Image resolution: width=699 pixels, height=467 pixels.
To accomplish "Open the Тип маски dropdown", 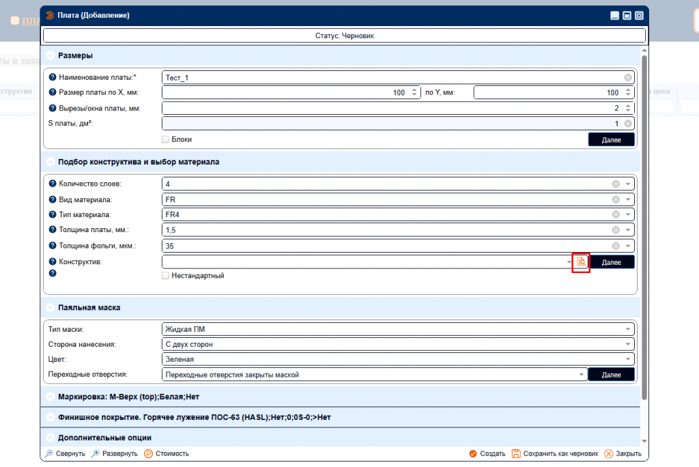I will tap(628, 330).
